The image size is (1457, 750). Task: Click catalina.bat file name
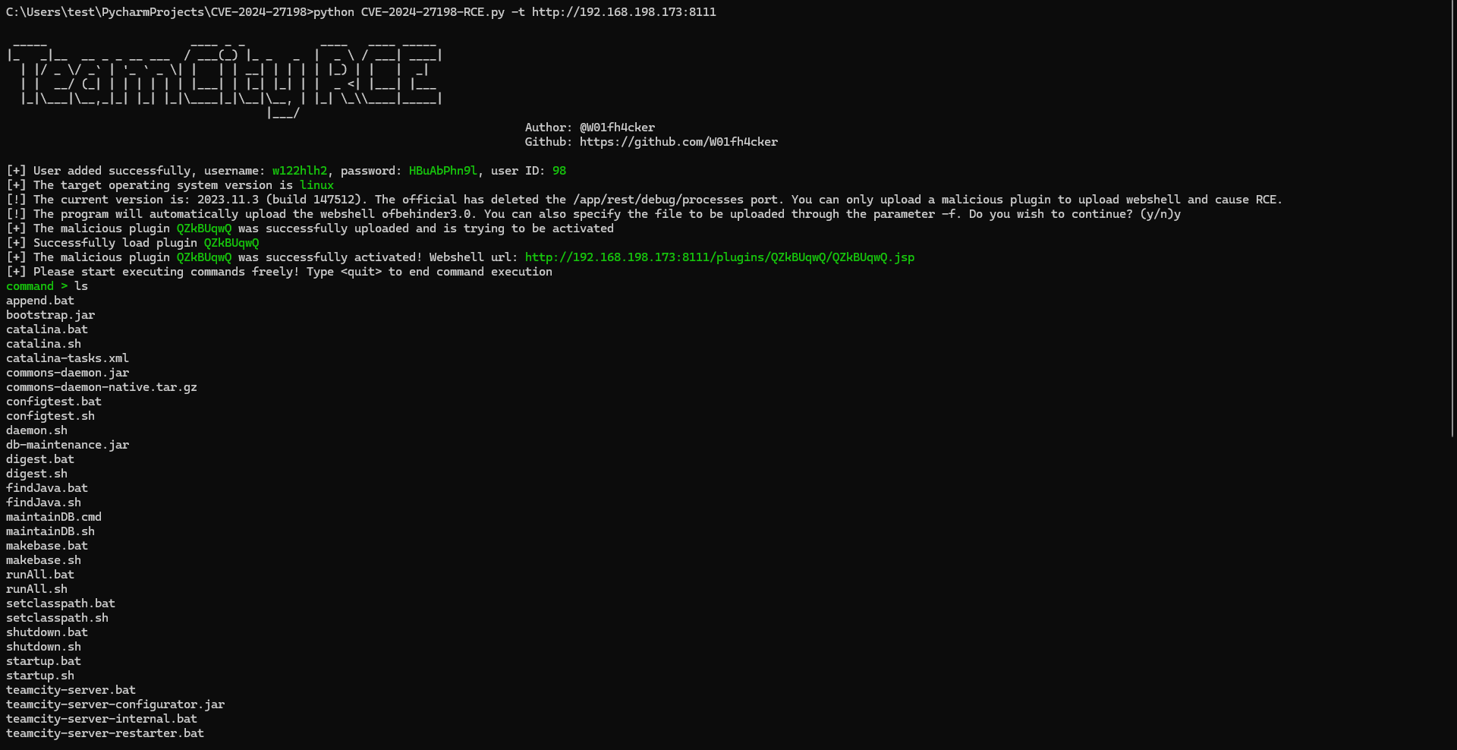[47, 329]
